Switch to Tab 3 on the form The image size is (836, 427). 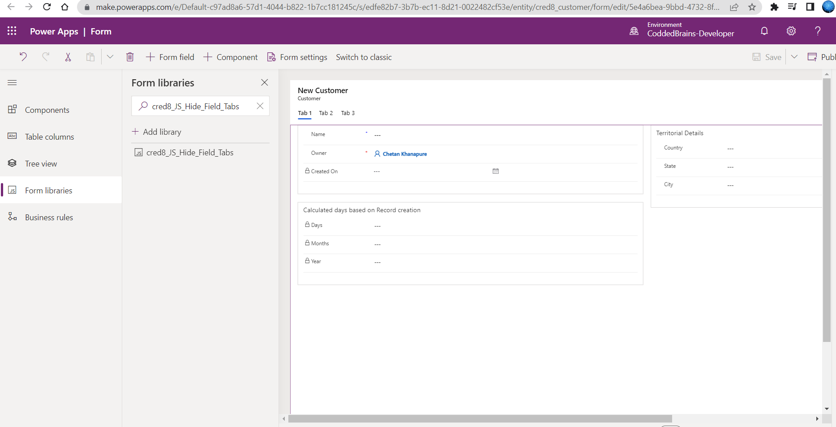pos(347,113)
